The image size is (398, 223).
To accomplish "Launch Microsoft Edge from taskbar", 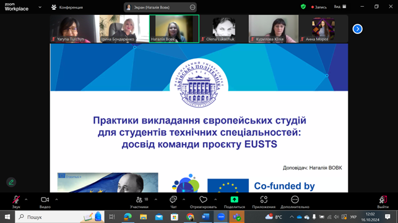I will point(128,217).
